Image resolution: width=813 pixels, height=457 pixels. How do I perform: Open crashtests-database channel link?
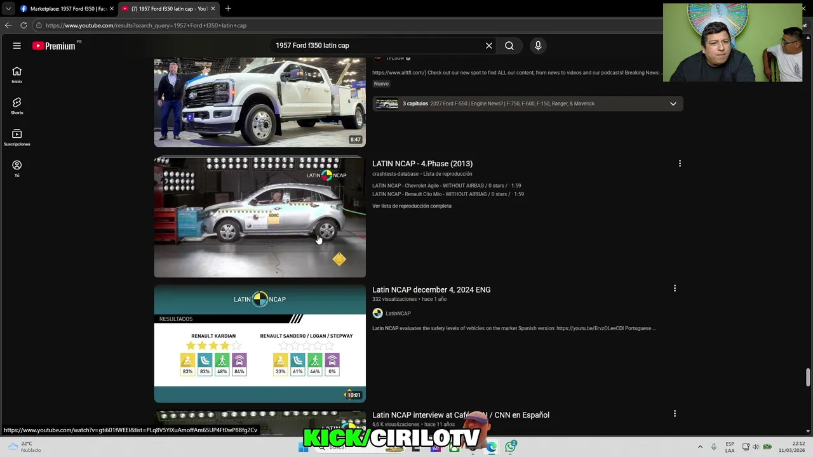pyautogui.click(x=395, y=174)
